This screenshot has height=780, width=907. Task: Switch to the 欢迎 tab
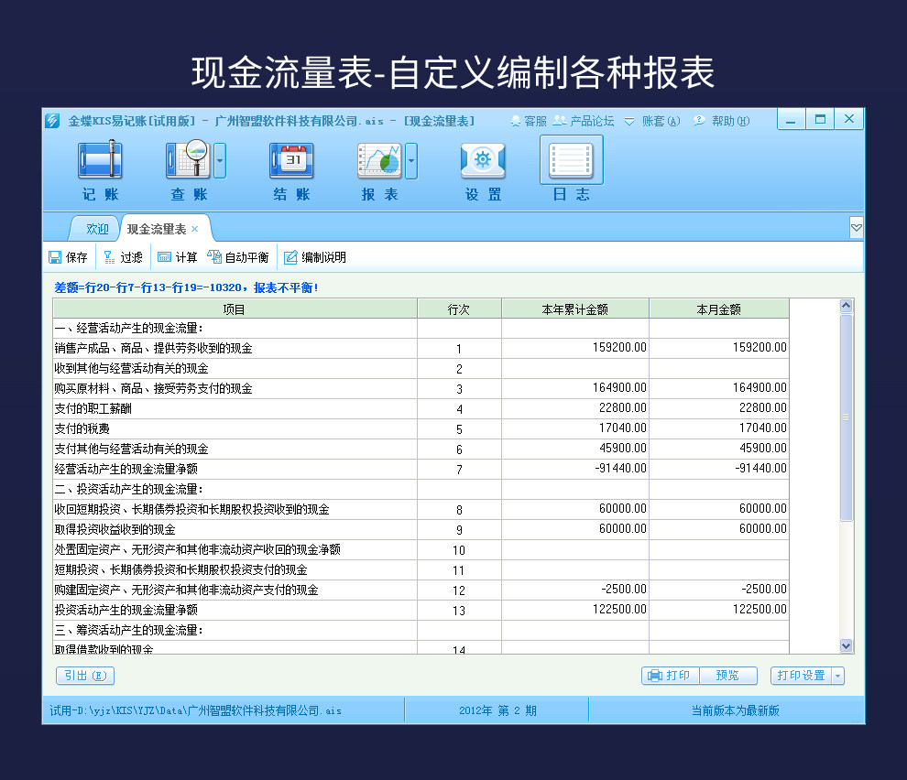click(x=97, y=229)
